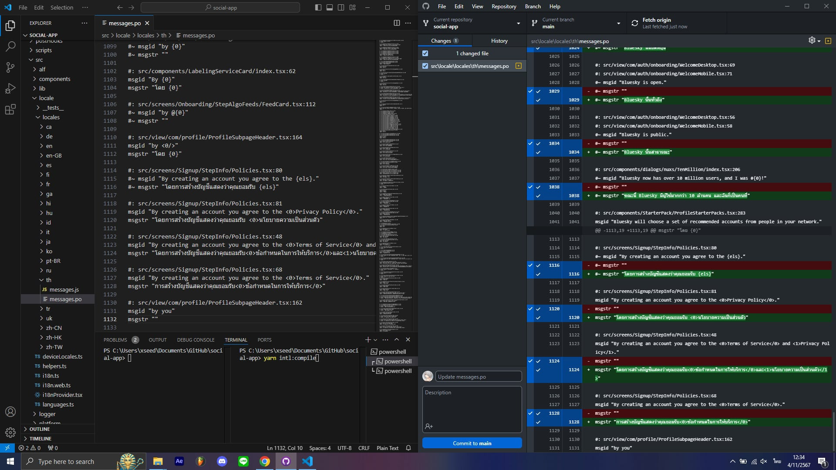Click Fetch origin button

tap(677, 23)
